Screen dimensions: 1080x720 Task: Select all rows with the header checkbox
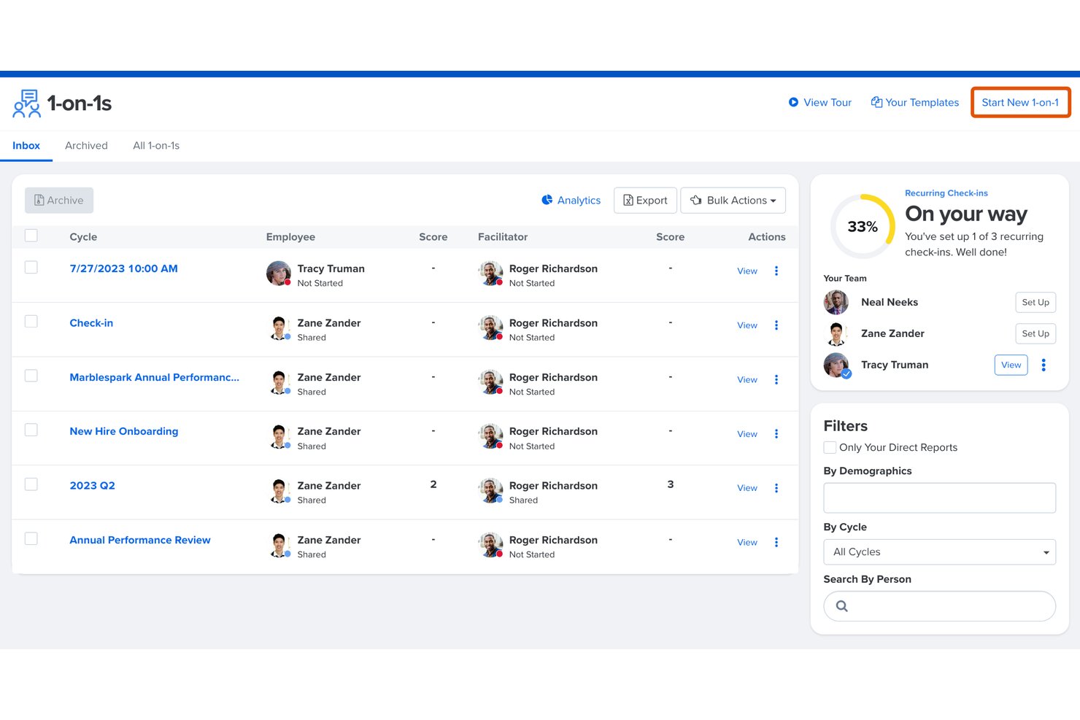31,236
